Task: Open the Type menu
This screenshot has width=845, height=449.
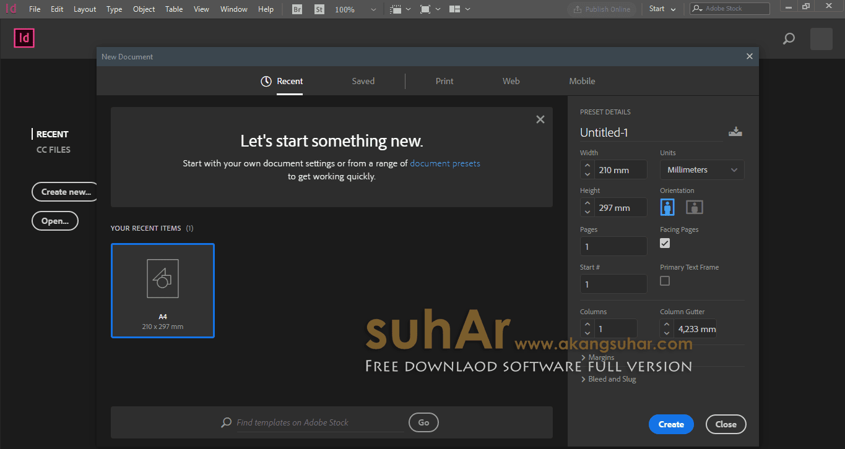Action: click(x=114, y=9)
